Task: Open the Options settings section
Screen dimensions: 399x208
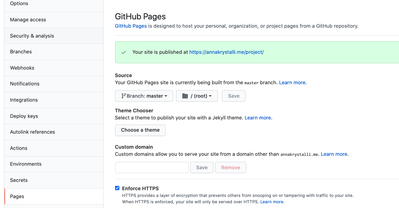Action: [x=54, y=4]
